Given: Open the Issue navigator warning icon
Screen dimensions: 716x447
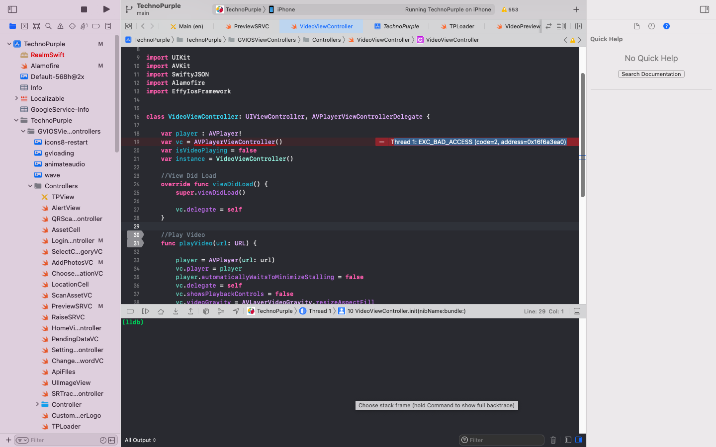Looking at the screenshot, I should click(60, 26).
